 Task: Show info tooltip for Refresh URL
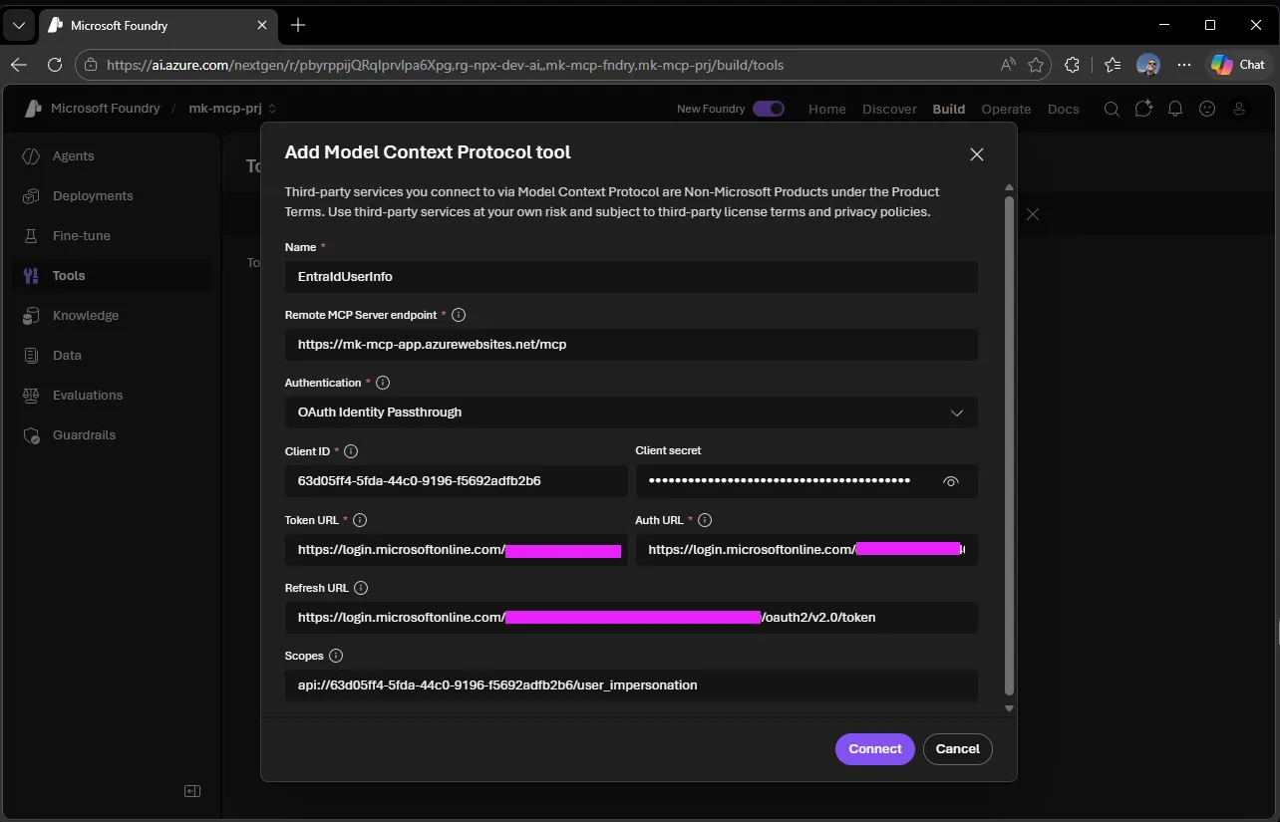pyautogui.click(x=361, y=589)
